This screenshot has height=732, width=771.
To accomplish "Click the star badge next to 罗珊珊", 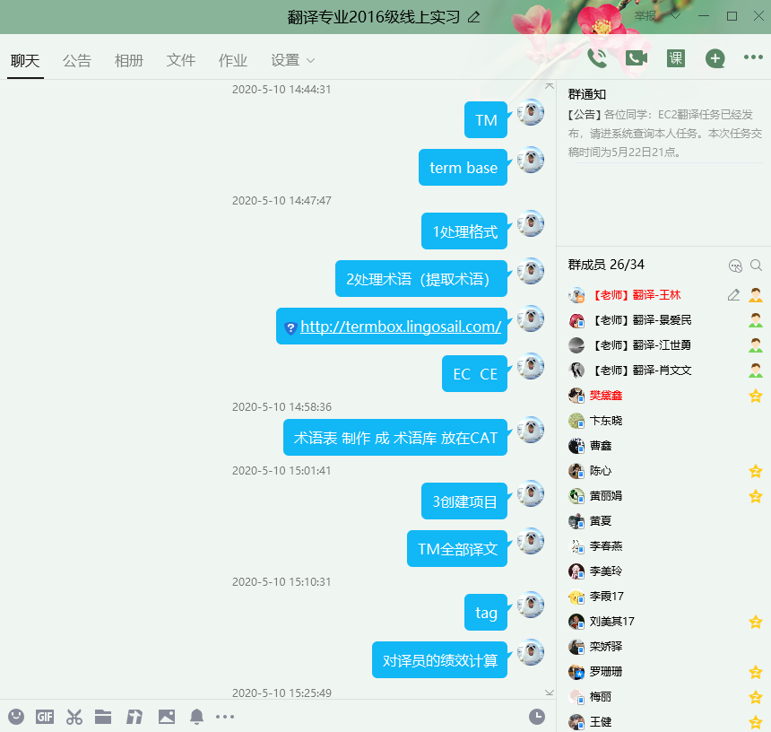I will 755,672.
